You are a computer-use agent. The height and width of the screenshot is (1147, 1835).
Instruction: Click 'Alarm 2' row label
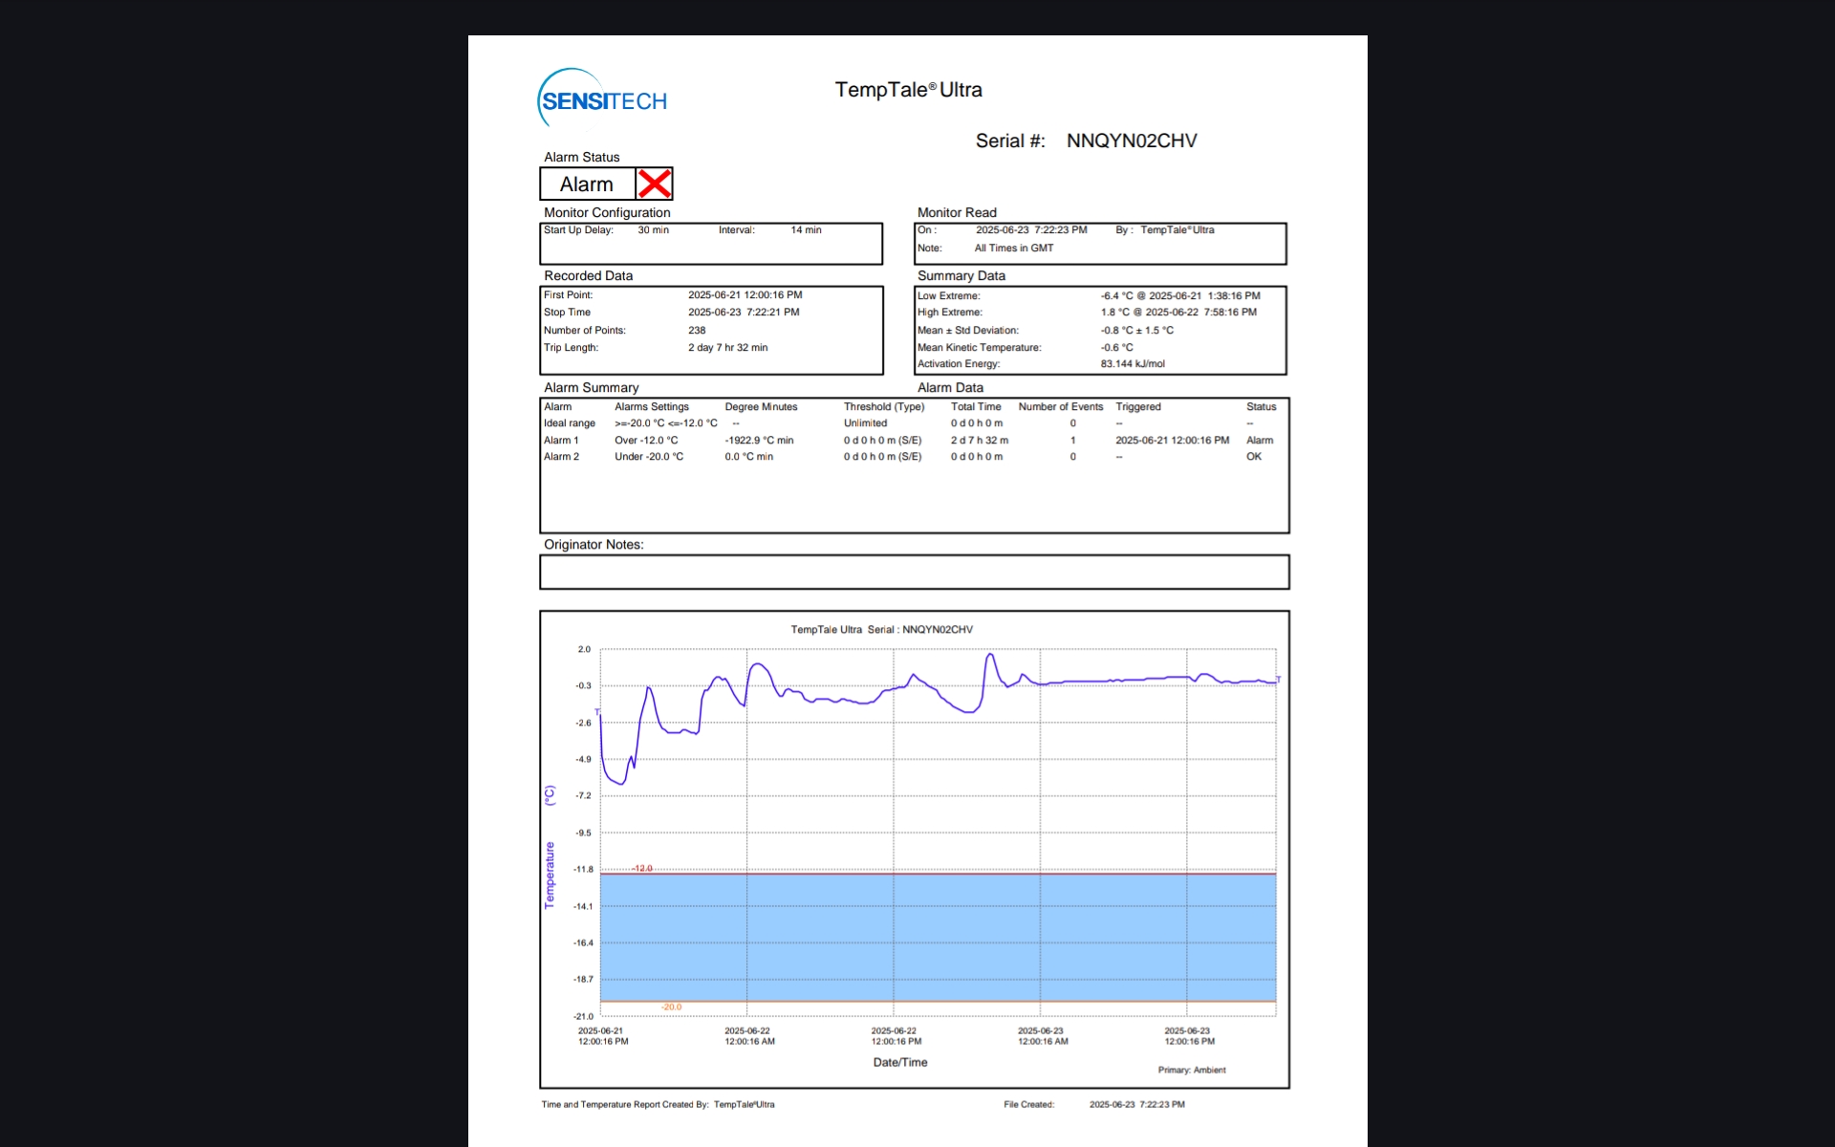point(561,457)
